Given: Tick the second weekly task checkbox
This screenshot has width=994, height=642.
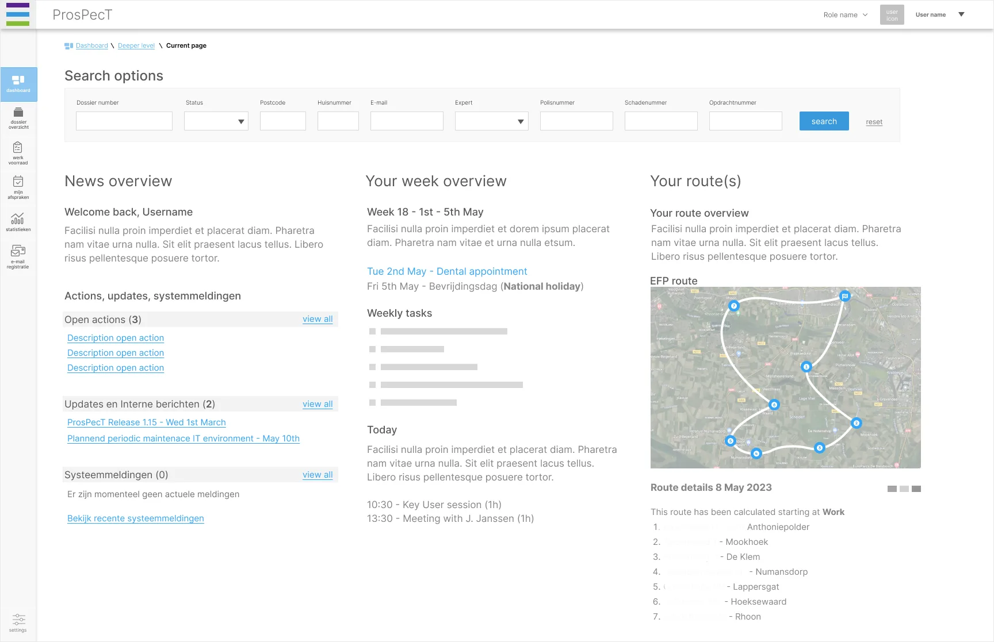Looking at the screenshot, I should pos(372,349).
